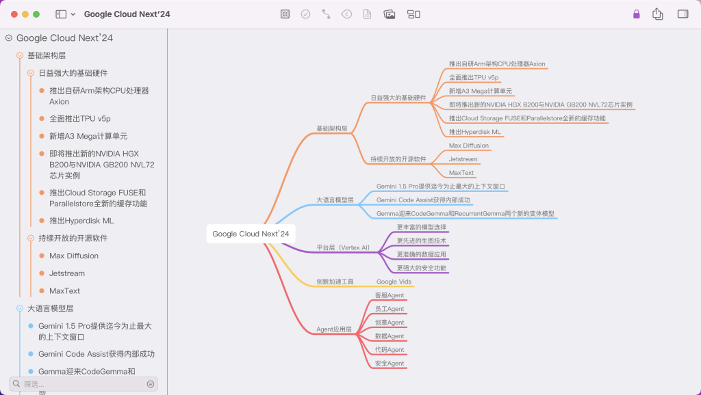Viewport: 701px width, 395px height.
Task: Click 全面推出TPU v5p node on the mind map
Action: coord(474,78)
